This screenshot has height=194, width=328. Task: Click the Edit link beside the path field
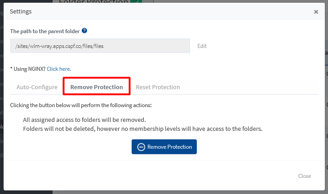click(202, 46)
